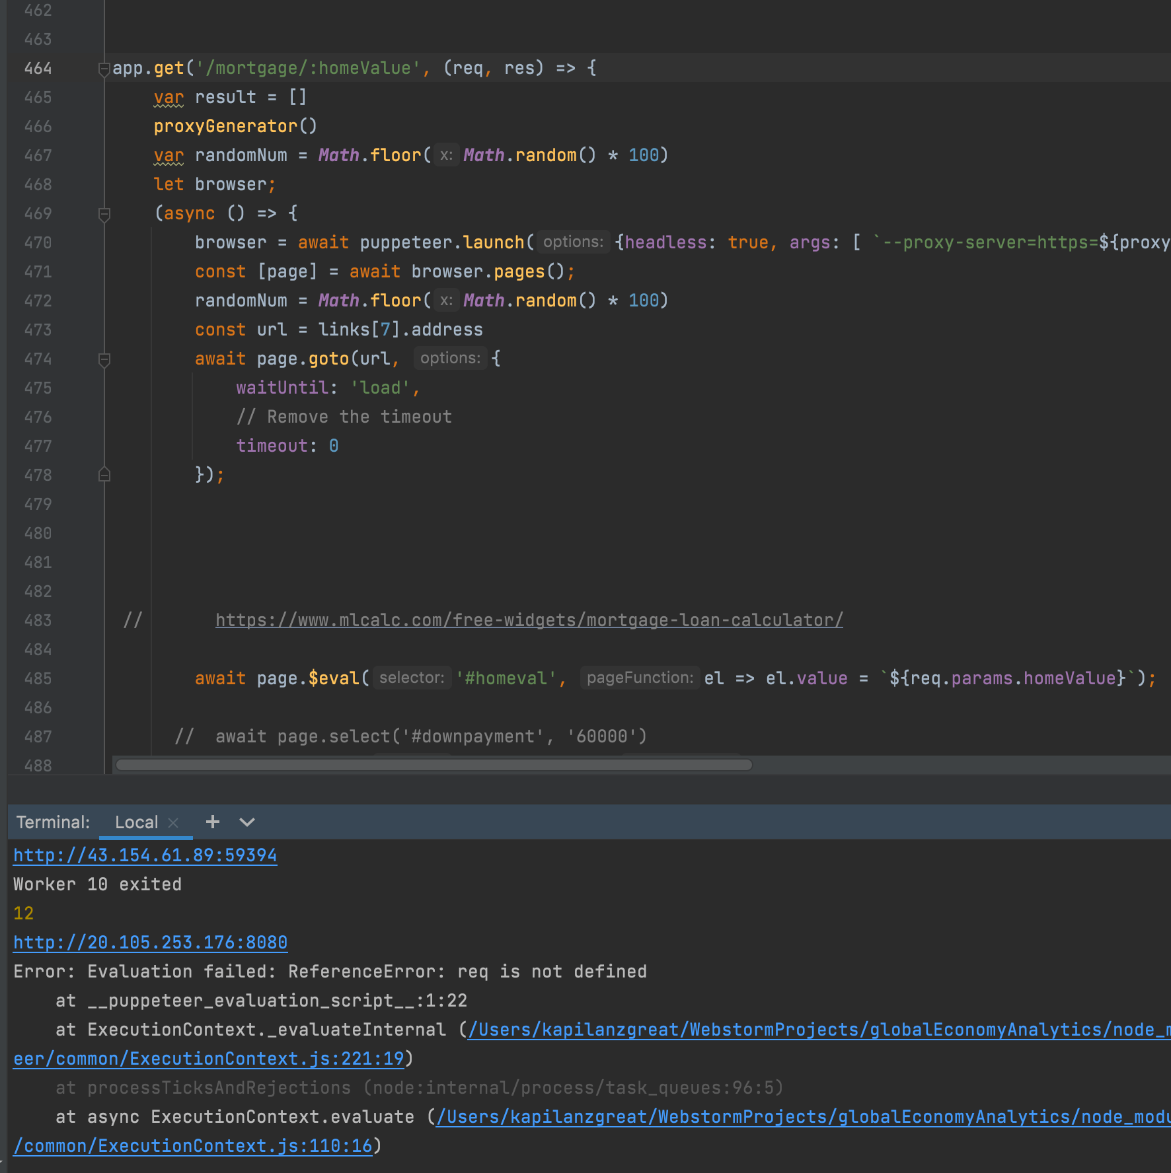Open the mlcalc mortgage calculator URL

coord(529,620)
